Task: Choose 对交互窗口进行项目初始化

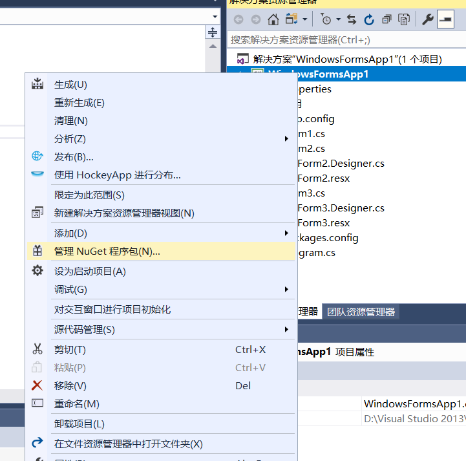Action: click(x=161, y=310)
